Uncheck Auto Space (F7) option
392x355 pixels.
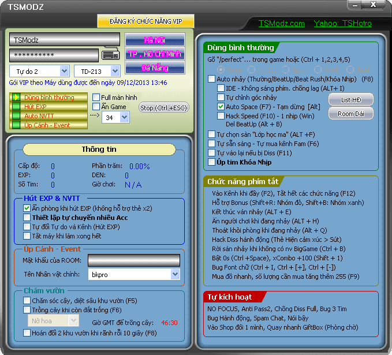[x=221, y=107]
